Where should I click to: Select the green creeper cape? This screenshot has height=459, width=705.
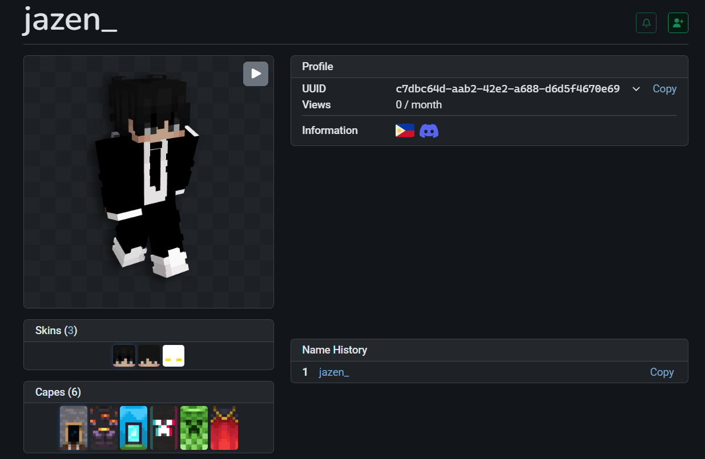coord(194,428)
